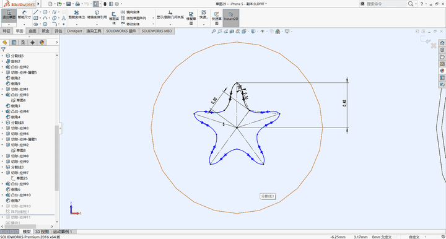Switch to the 曲面 Surfaces tab
The image size is (446, 239).
(x=32, y=31)
